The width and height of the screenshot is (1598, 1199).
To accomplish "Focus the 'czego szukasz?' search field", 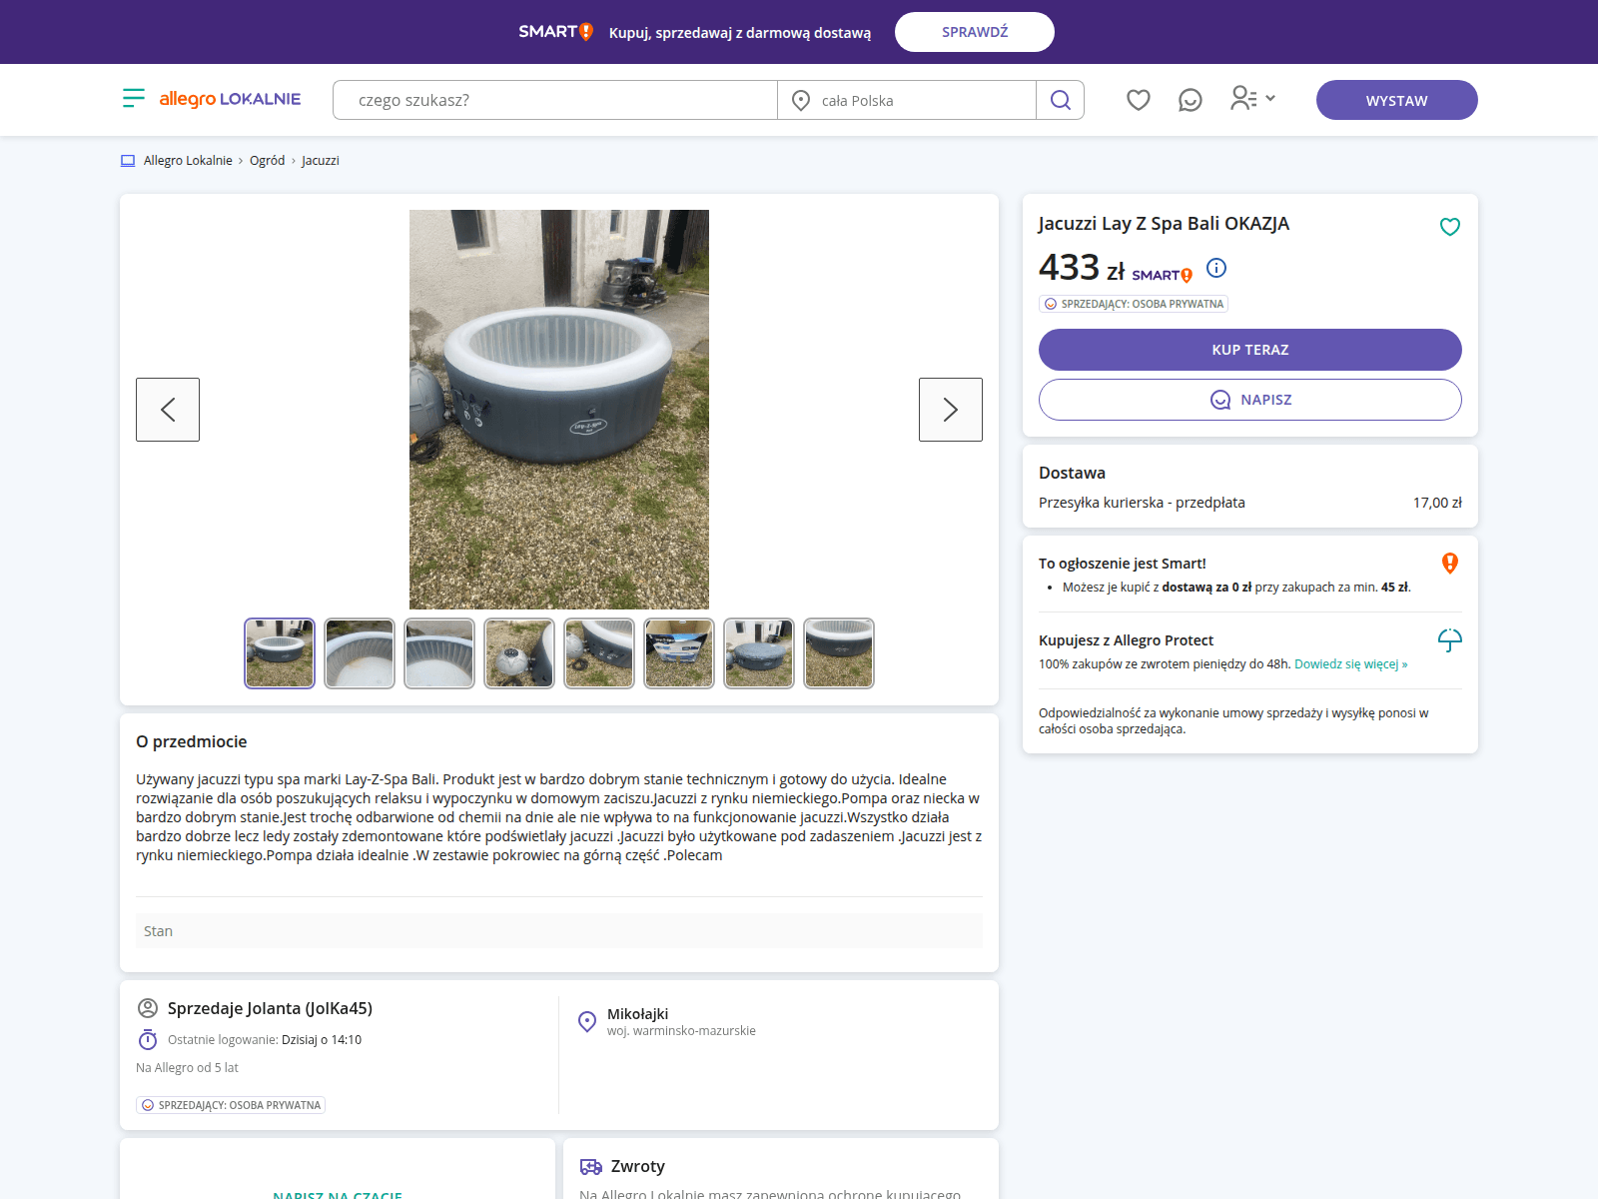I will 555,100.
